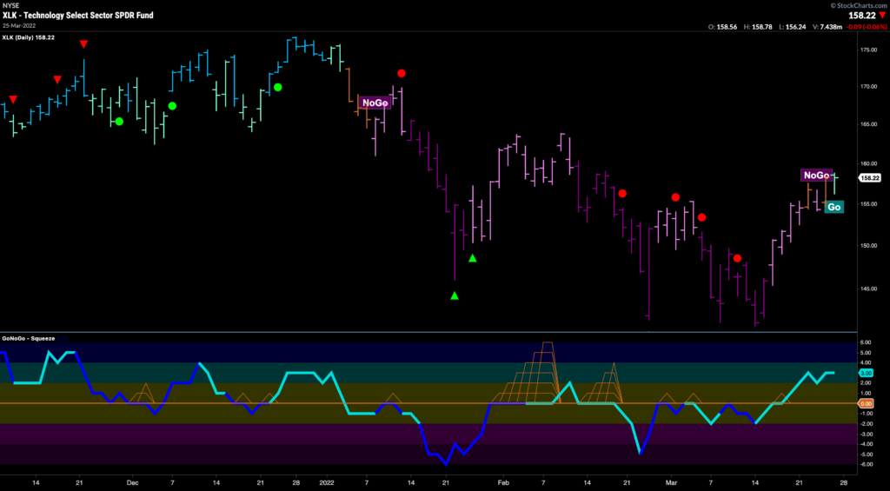Click the purple NoGo label in early January
The image size is (890, 491).
(375, 103)
